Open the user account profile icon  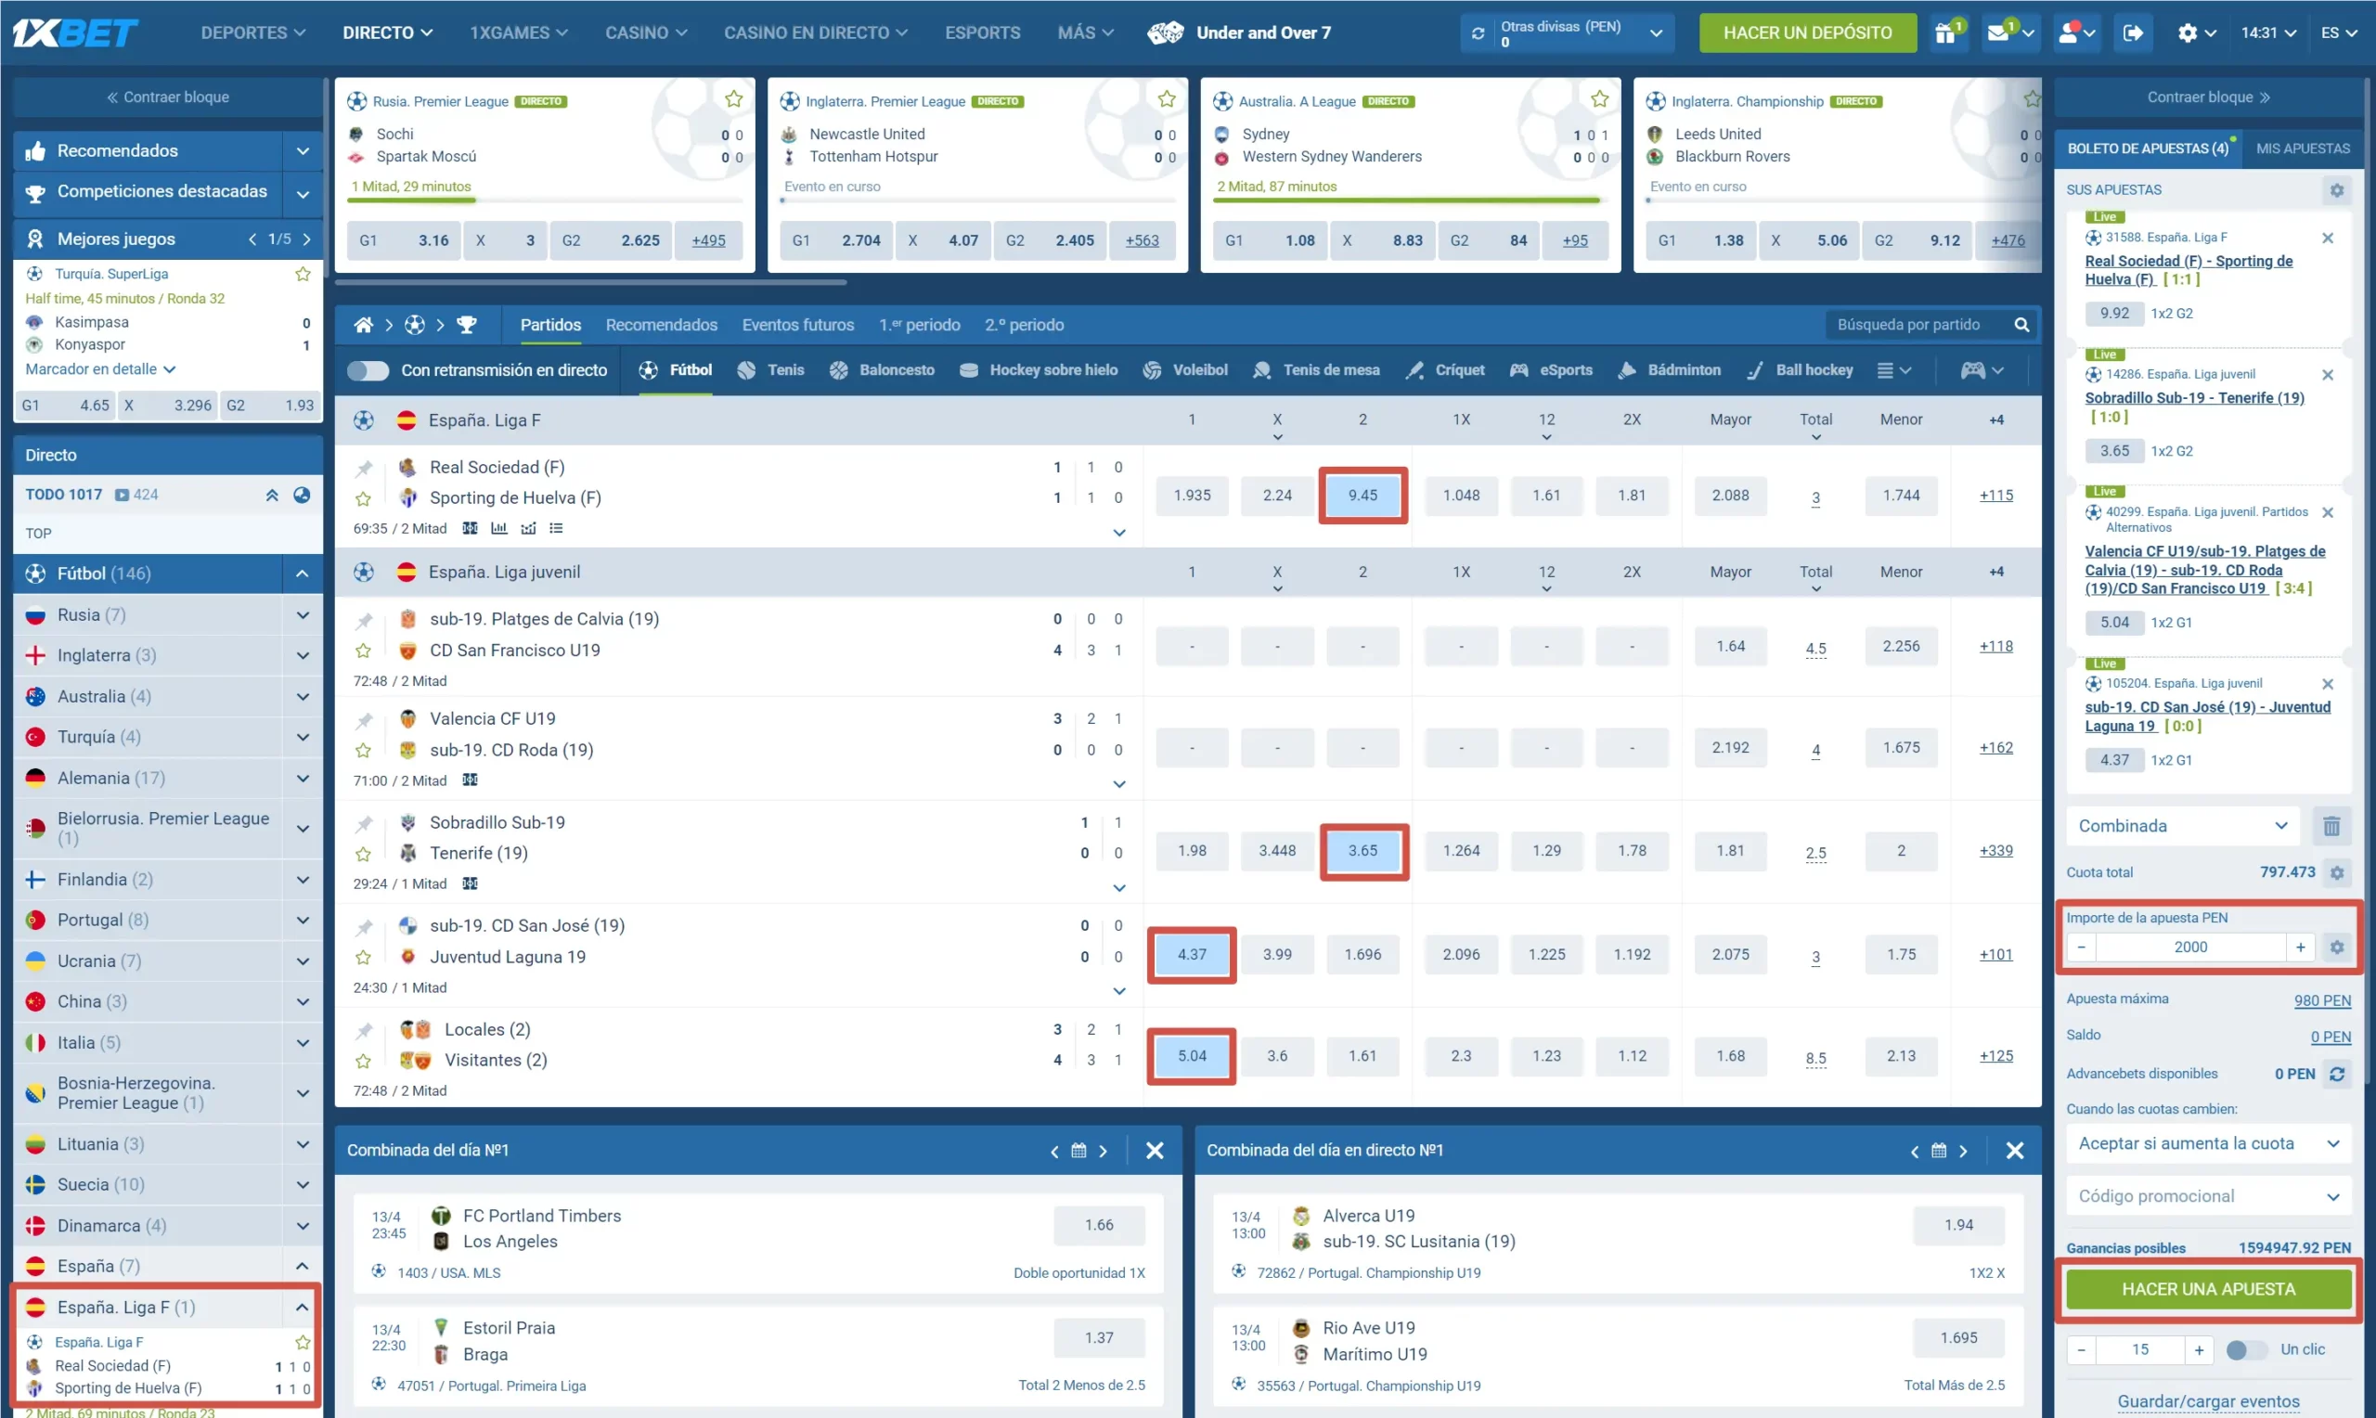2069,32
